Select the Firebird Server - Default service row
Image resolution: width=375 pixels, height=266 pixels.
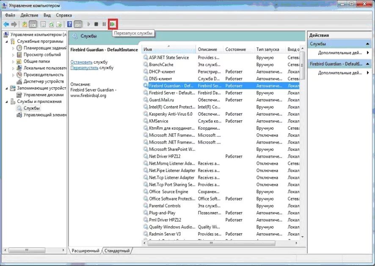tap(221, 93)
